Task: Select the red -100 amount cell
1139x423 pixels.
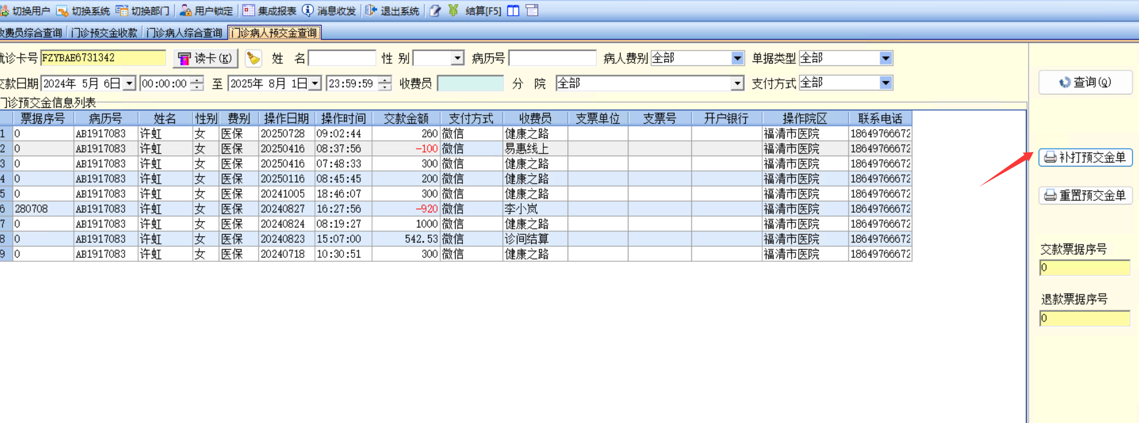Action: point(406,148)
